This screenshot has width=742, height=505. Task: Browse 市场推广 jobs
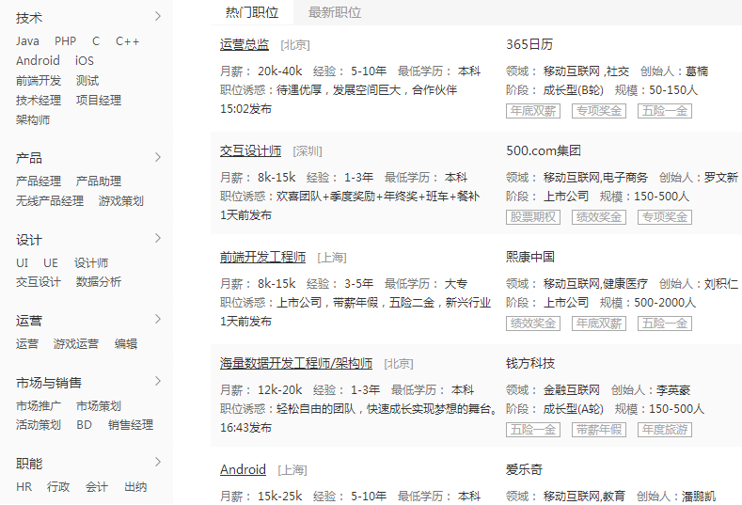[x=39, y=405]
